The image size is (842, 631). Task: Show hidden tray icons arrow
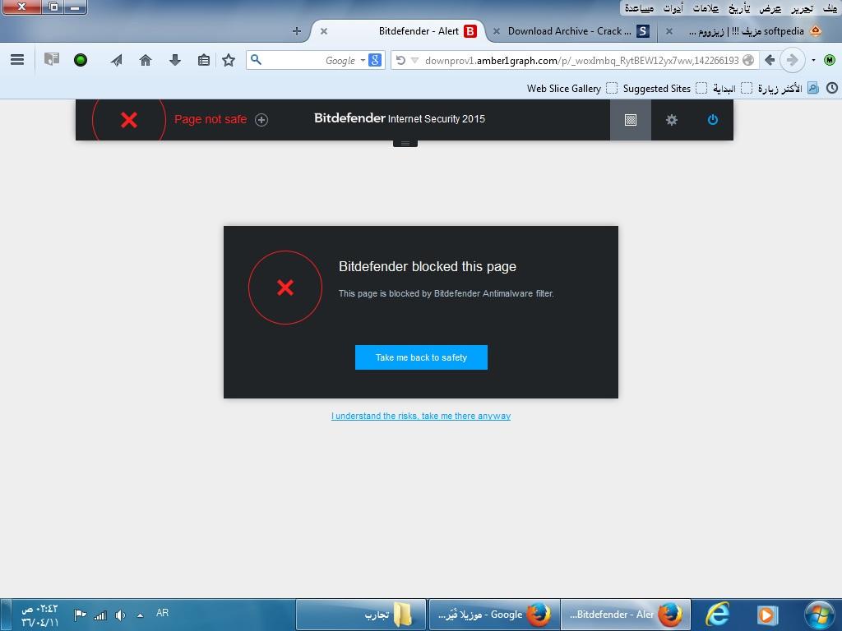[140, 615]
